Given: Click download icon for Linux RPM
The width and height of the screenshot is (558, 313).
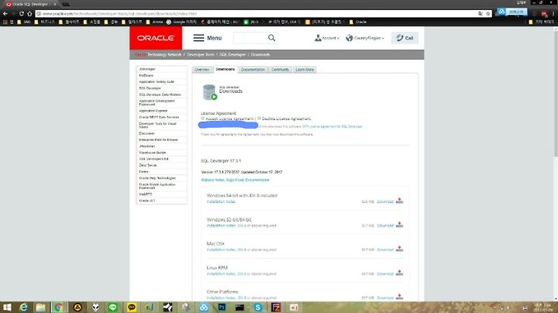Looking at the screenshot, I should pos(399,273).
